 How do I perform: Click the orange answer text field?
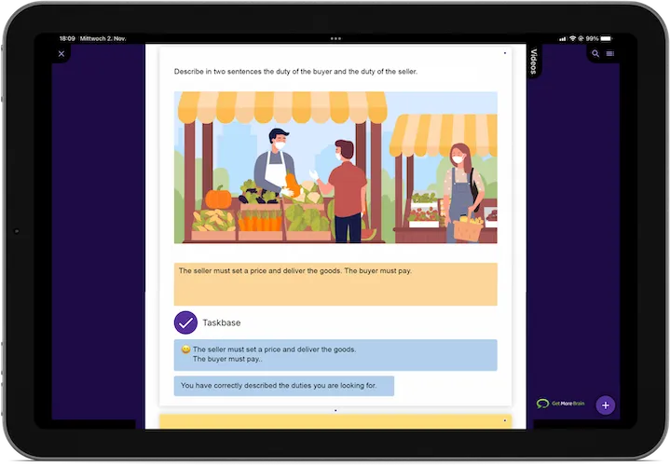tap(335, 284)
